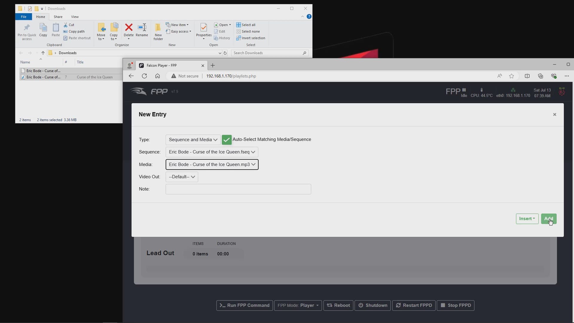Switch to the View ribbon tab
The height and width of the screenshot is (323, 574).
tap(75, 17)
